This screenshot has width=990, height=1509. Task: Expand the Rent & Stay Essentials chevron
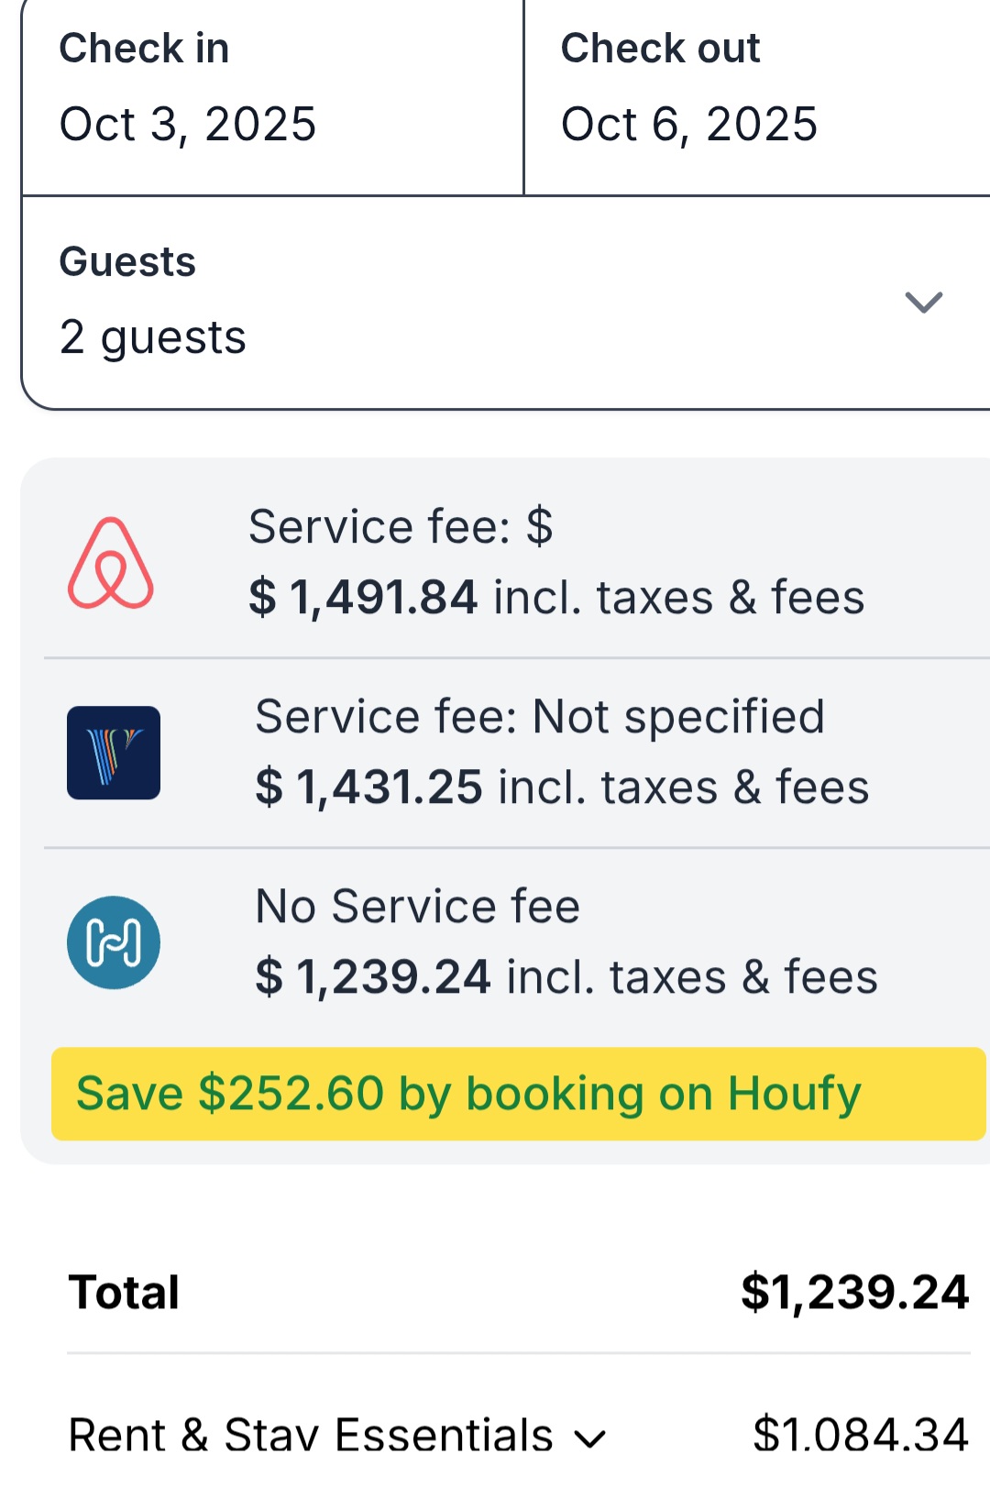590,1438
